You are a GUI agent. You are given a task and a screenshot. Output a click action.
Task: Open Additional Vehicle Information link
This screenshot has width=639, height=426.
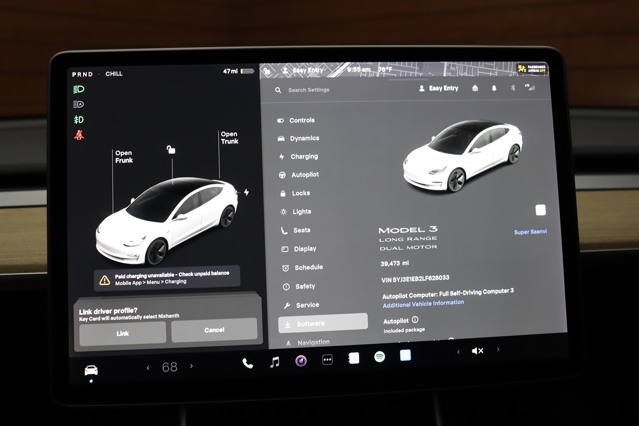click(423, 304)
